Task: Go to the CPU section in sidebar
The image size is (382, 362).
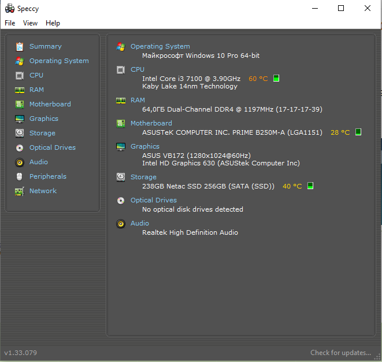Action: tap(36, 75)
